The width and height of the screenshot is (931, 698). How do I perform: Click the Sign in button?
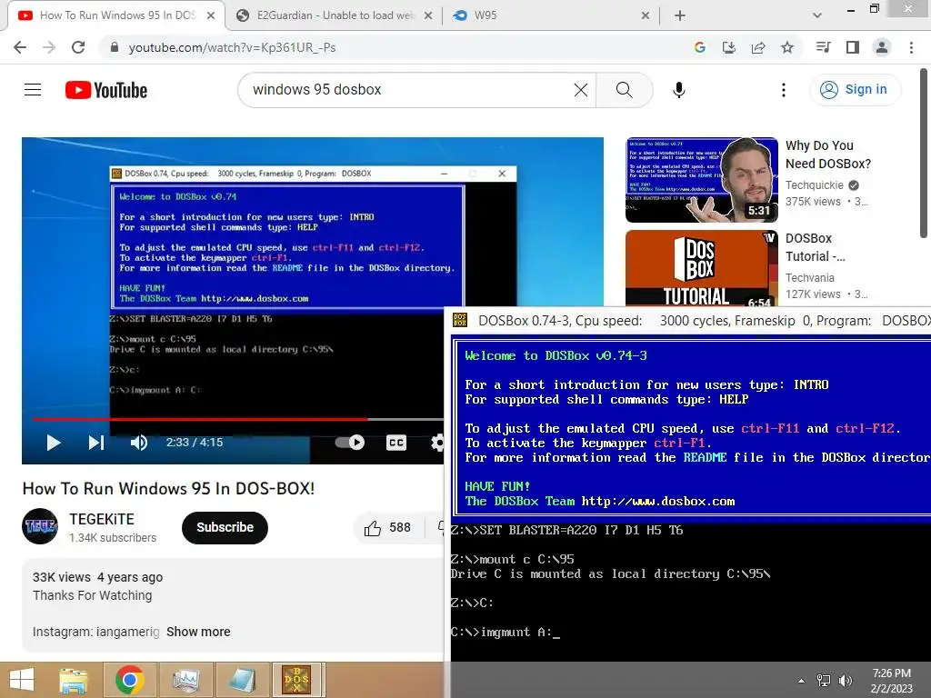(855, 90)
